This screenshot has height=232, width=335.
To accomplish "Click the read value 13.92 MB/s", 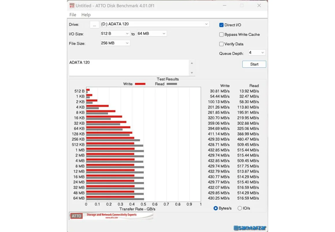I will pyautogui.click(x=249, y=91).
